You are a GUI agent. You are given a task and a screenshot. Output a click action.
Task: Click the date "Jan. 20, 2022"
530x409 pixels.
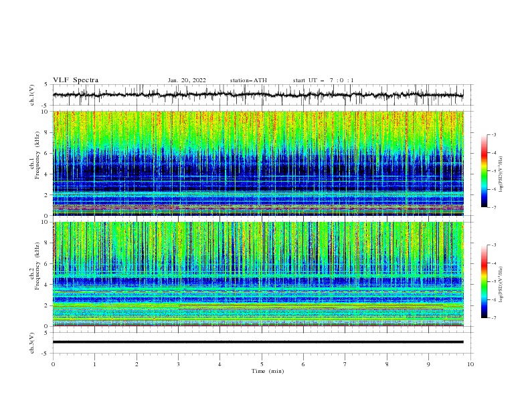[x=187, y=80]
